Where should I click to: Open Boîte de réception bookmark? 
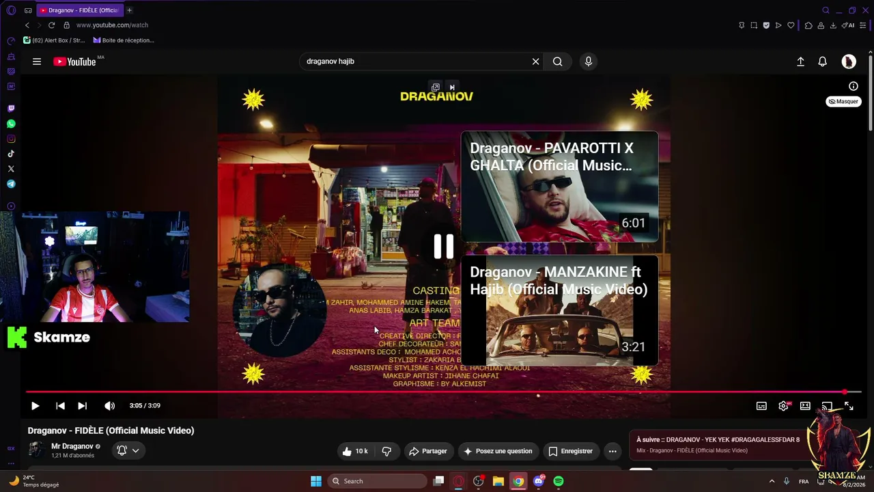[124, 40]
